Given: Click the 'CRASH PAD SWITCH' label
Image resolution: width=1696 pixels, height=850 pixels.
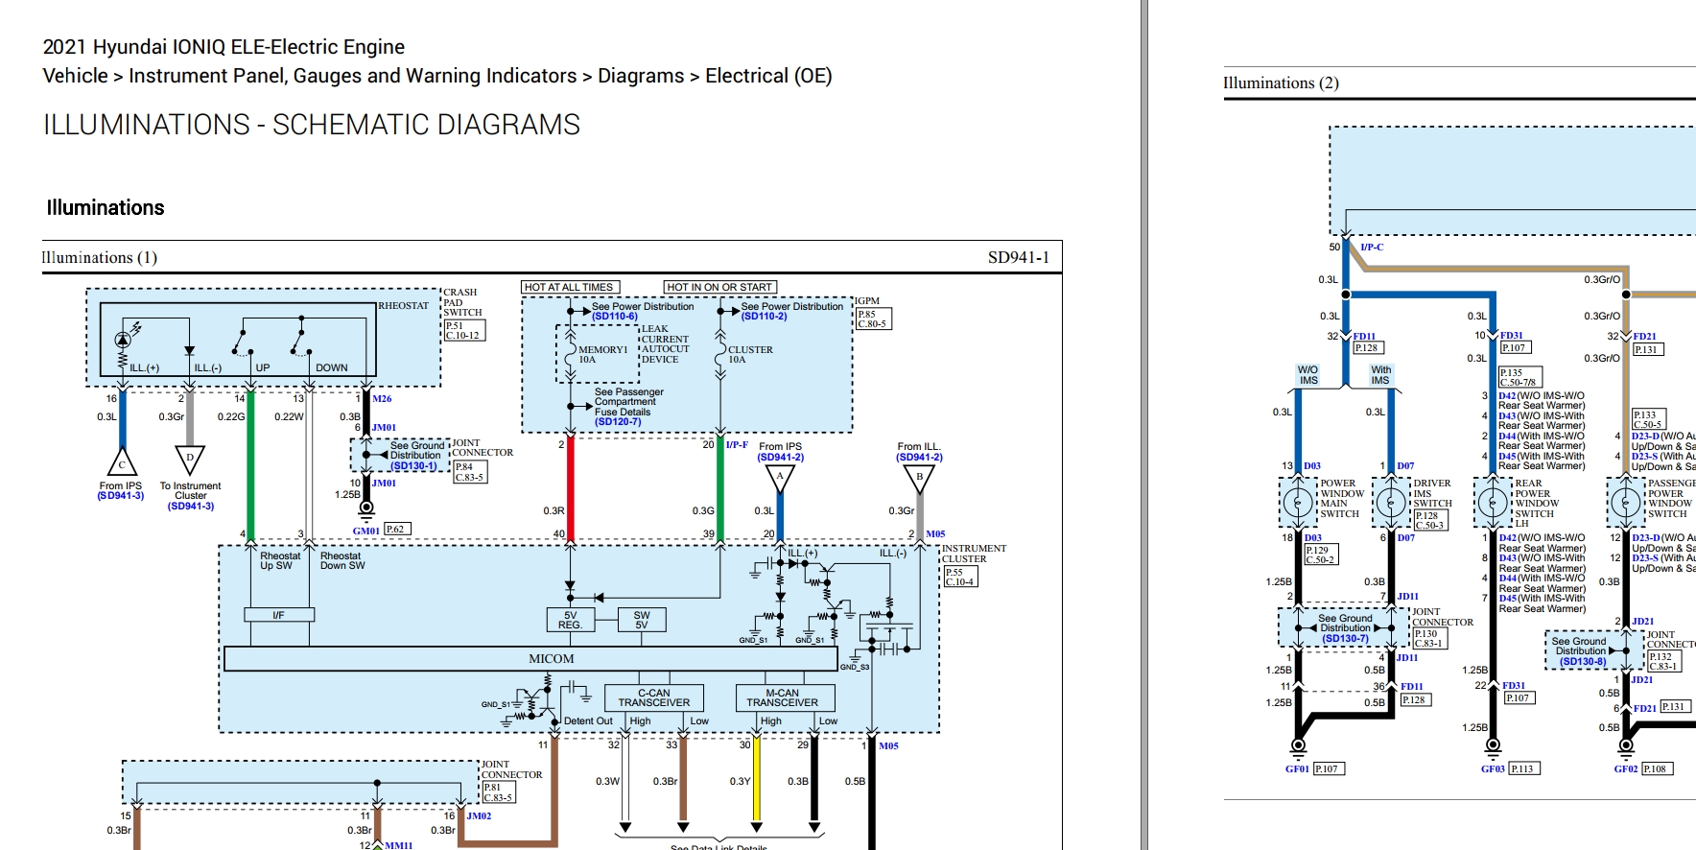Looking at the screenshot, I should 462,302.
